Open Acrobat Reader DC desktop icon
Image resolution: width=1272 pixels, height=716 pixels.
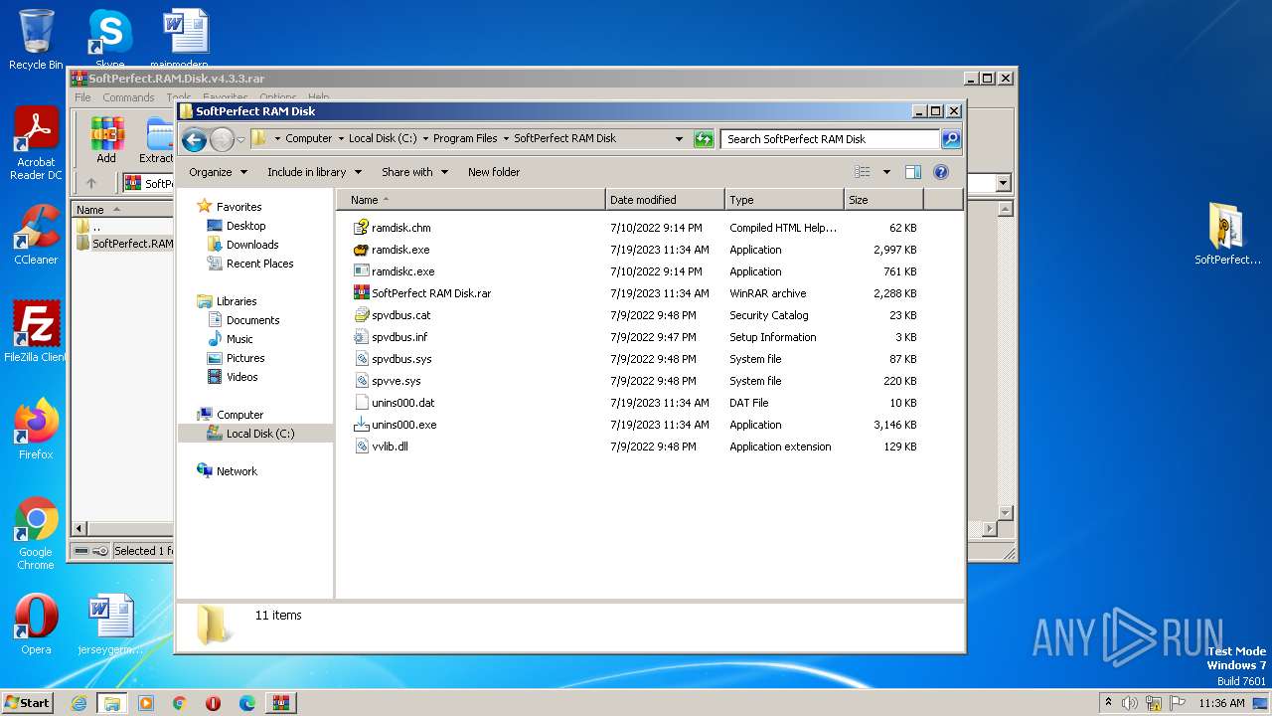click(x=36, y=144)
